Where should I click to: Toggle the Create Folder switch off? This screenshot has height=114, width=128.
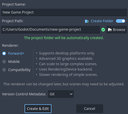121,21
